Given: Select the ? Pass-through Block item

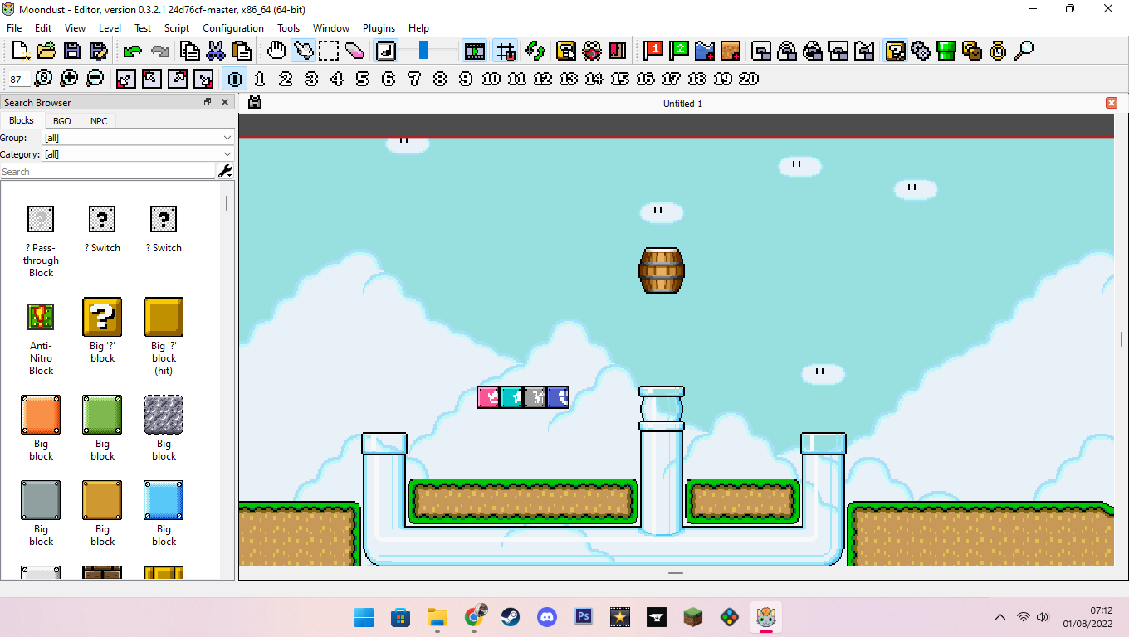Looking at the screenshot, I should pos(41,241).
